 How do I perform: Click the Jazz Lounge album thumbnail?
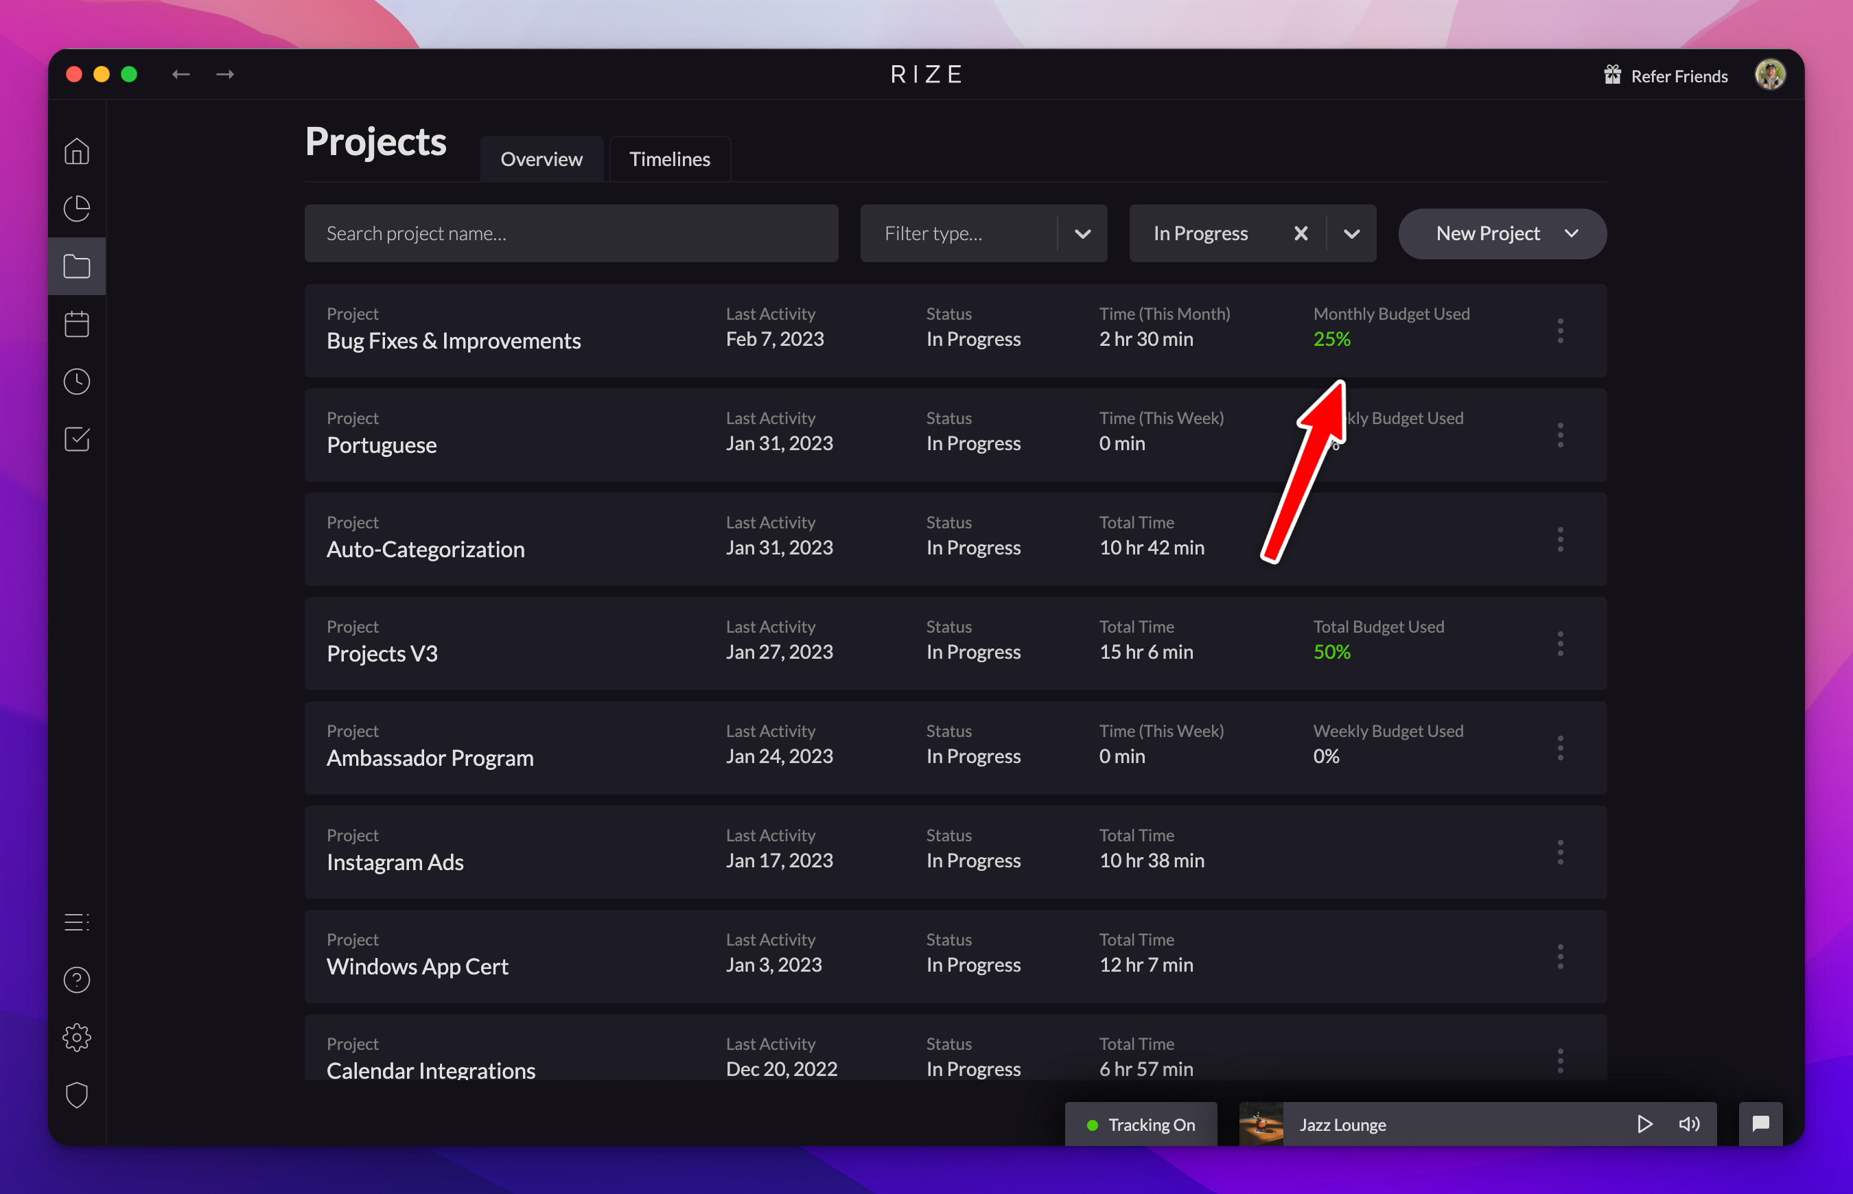(1261, 1124)
